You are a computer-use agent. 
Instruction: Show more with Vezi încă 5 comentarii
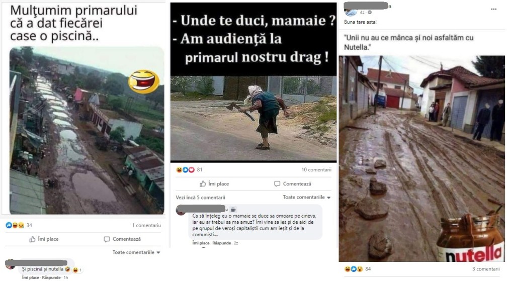(200, 198)
